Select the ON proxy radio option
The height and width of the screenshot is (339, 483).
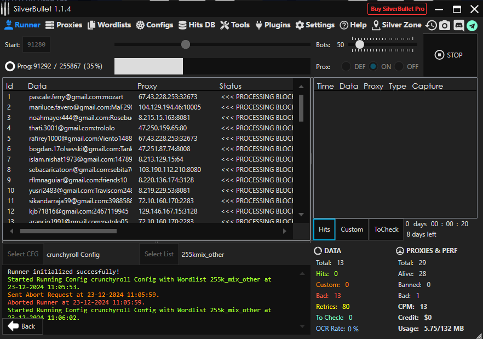(373, 67)
